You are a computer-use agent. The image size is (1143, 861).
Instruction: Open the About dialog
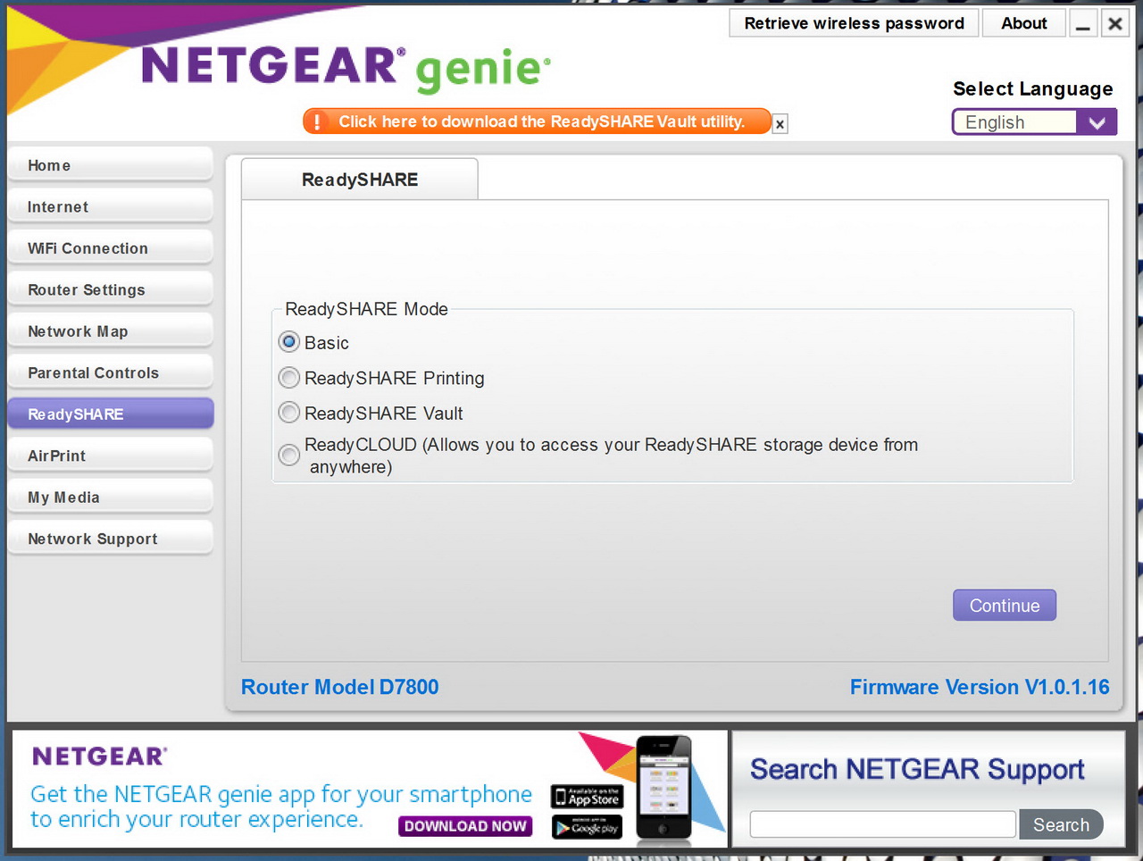click(x=1024, y=23)
